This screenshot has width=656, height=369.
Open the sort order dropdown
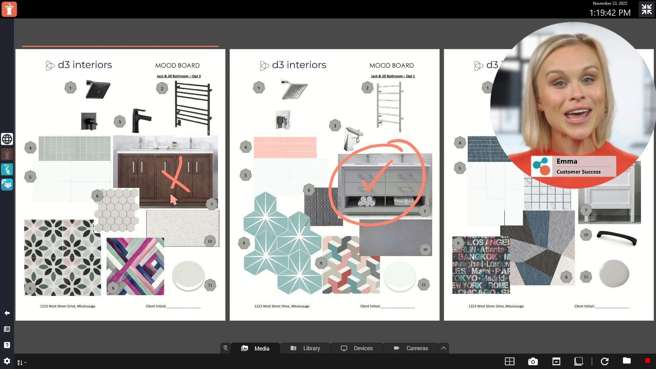click(22, 363)
